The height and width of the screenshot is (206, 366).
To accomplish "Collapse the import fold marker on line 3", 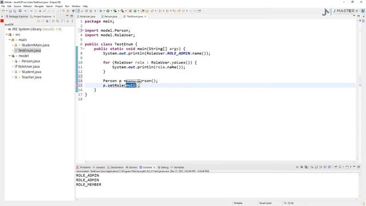I will [x=83, y=30].
